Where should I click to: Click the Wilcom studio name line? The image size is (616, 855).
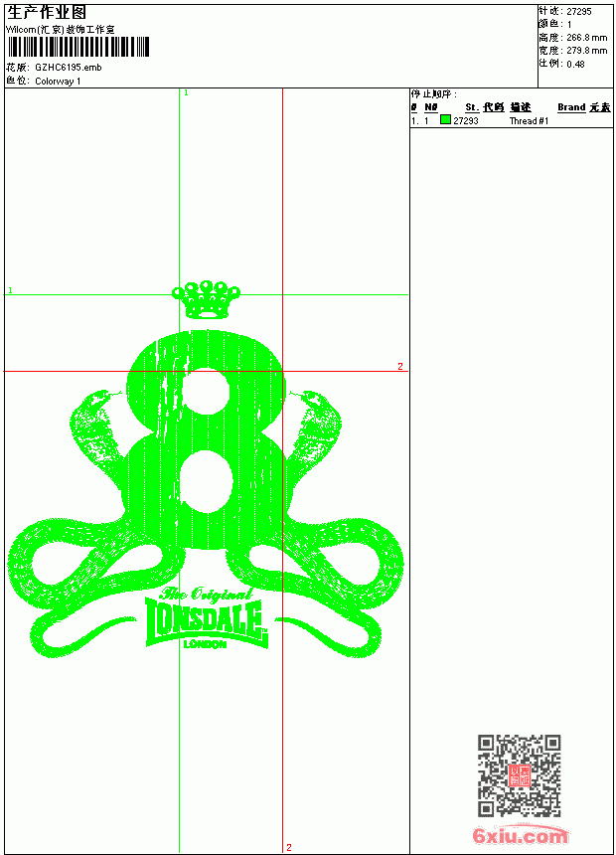[x=61, y=30]
